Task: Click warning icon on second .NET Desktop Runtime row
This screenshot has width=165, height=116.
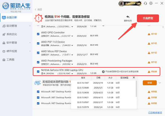Action: point(149,98)
